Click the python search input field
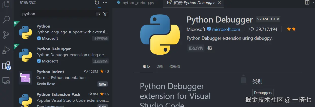 pyautogui.click(x=58, y=14)
